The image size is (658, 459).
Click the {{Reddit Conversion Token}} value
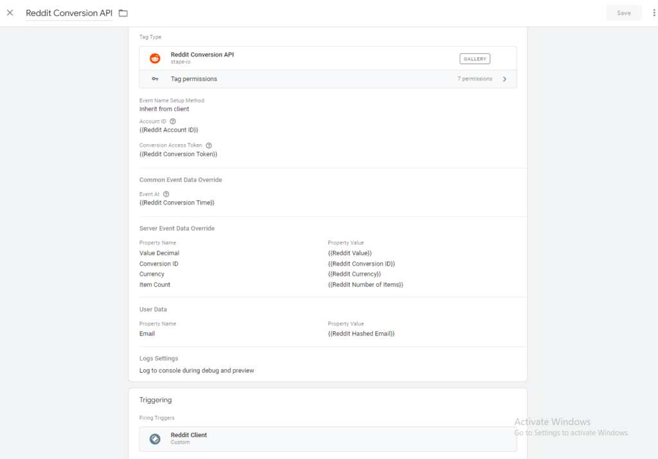point(178,154)
